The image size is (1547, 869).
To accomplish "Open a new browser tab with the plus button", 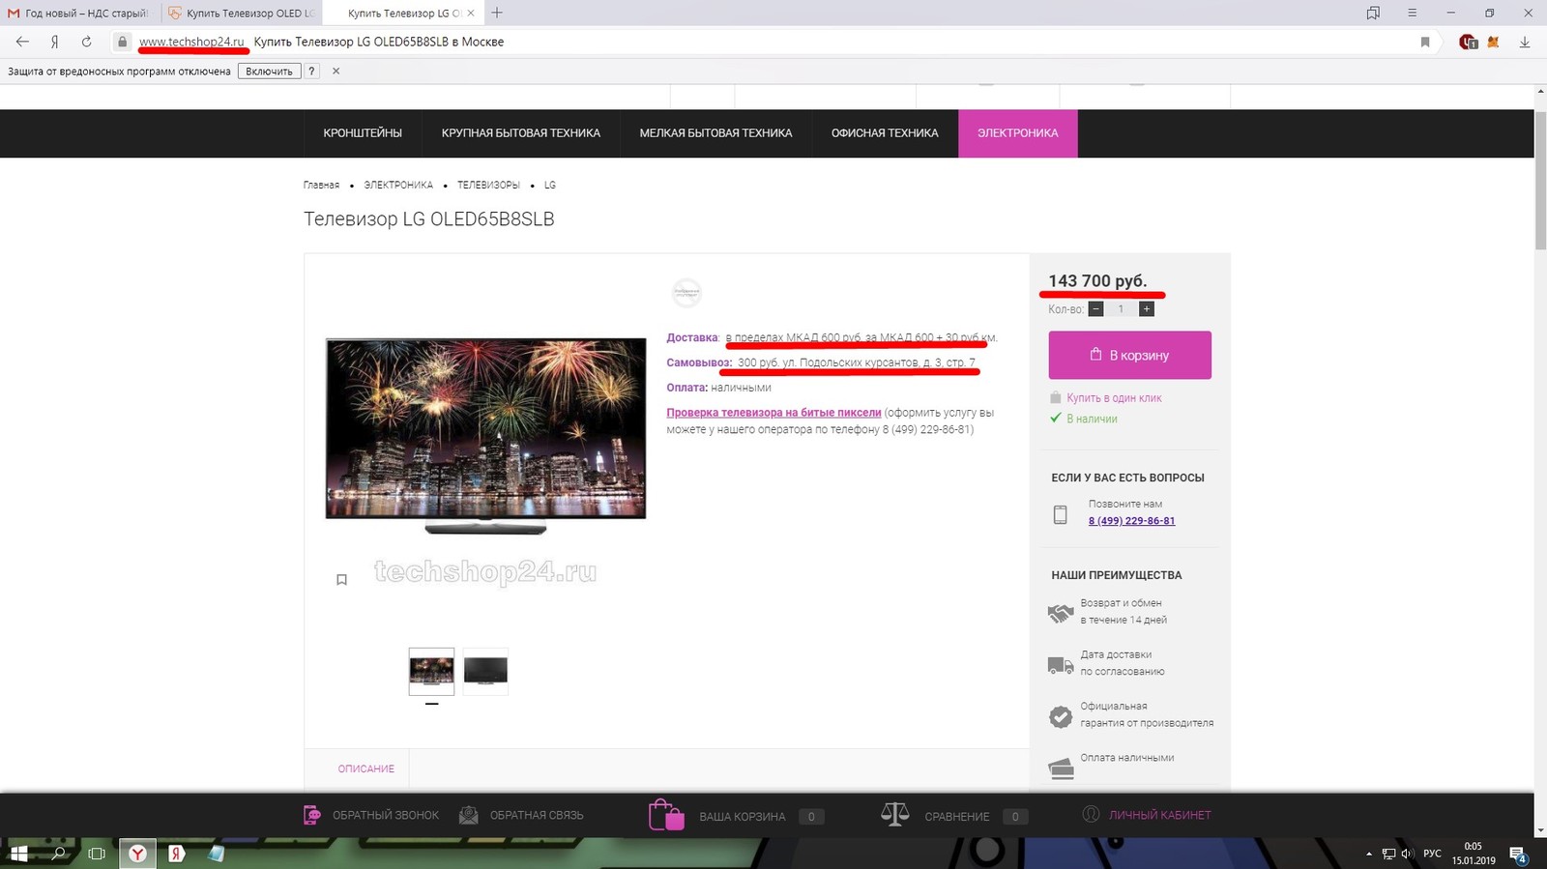I will (496, 13).
